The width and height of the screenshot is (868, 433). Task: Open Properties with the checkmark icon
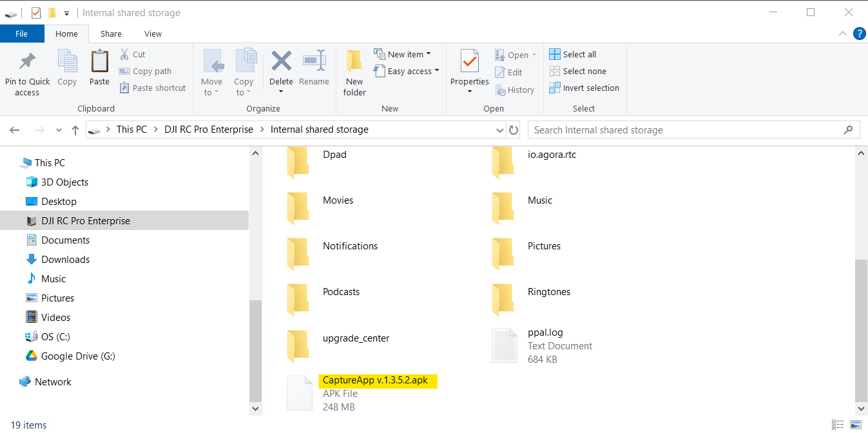click(470, 62)
